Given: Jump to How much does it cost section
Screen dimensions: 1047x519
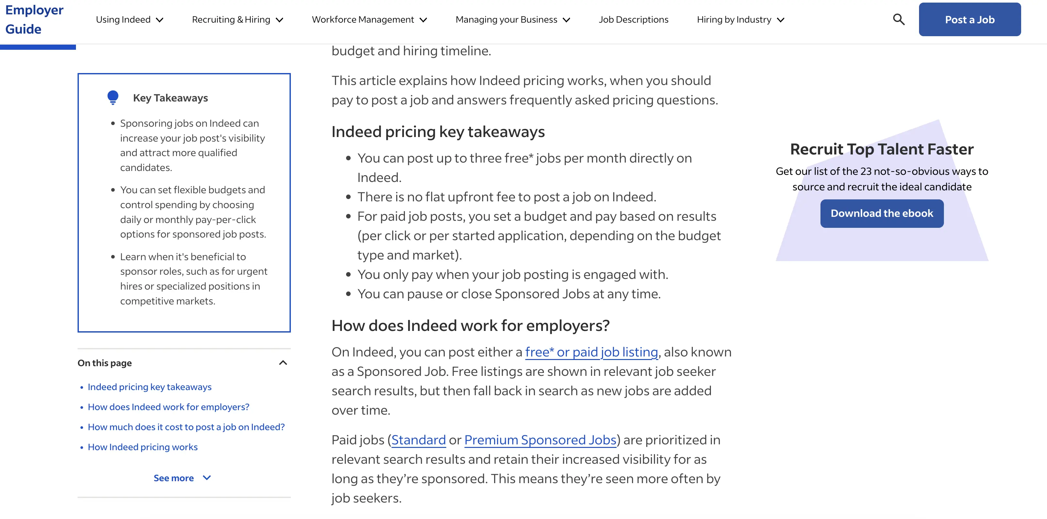Looking at the screenshot, I should click(186, 427).
